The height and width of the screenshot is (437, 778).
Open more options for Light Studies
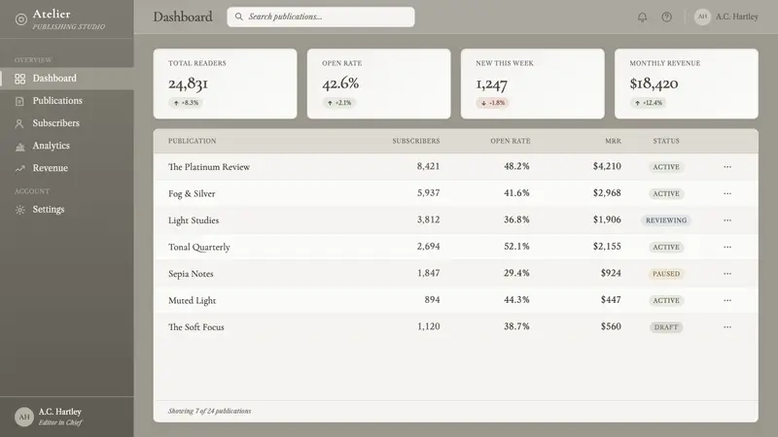[x=726, y=220]
